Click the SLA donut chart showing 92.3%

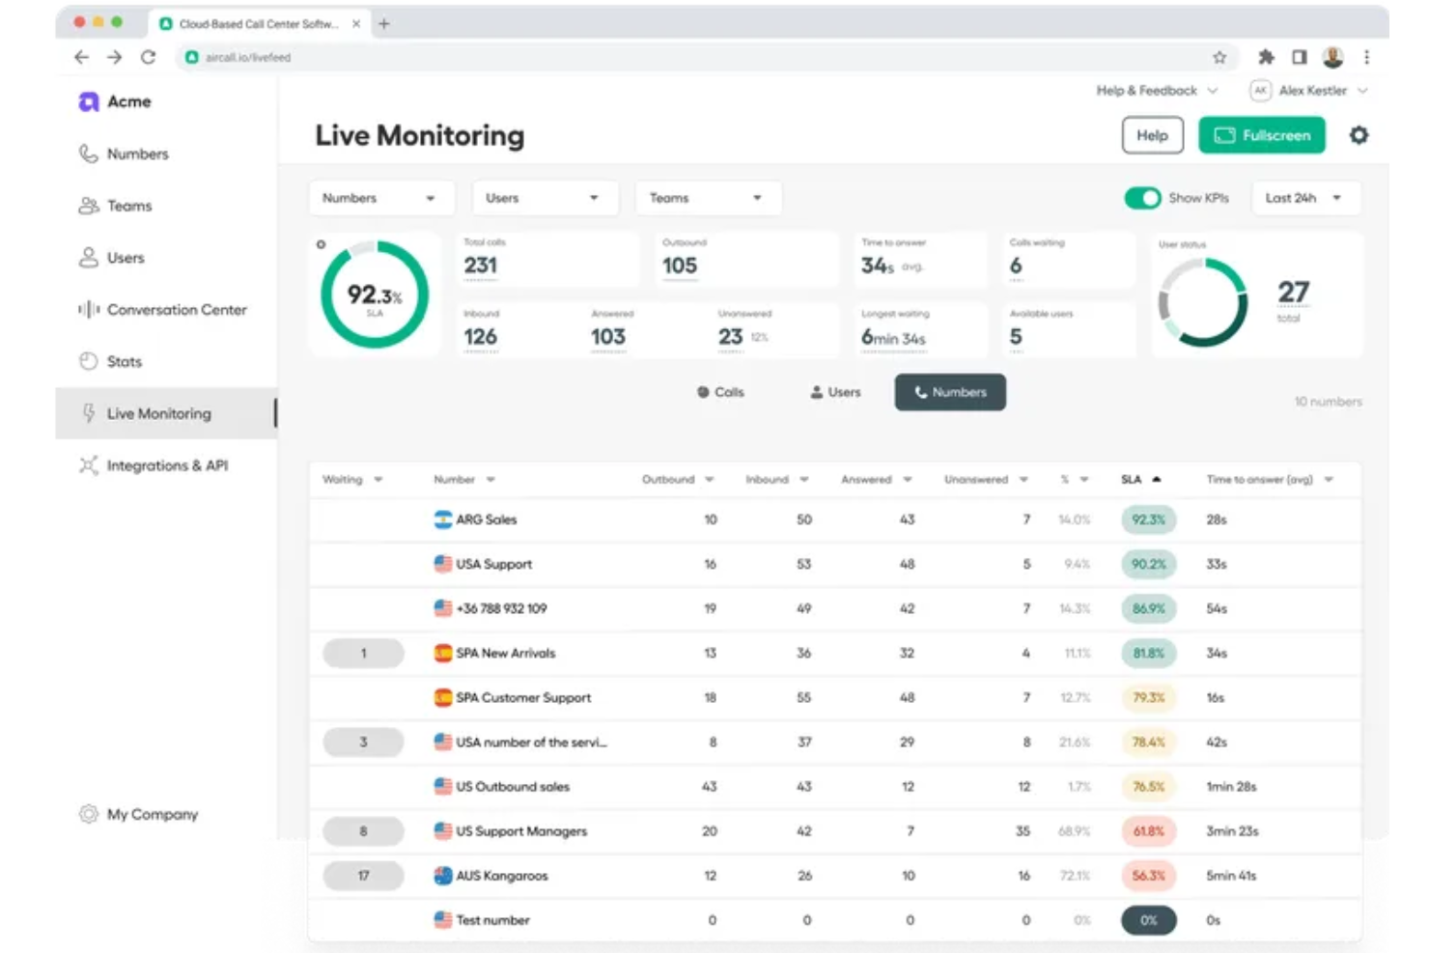375,294
